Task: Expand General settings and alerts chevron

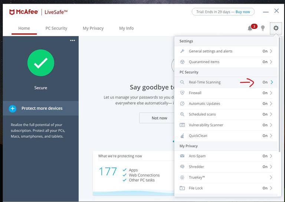Action: [271, 51]
